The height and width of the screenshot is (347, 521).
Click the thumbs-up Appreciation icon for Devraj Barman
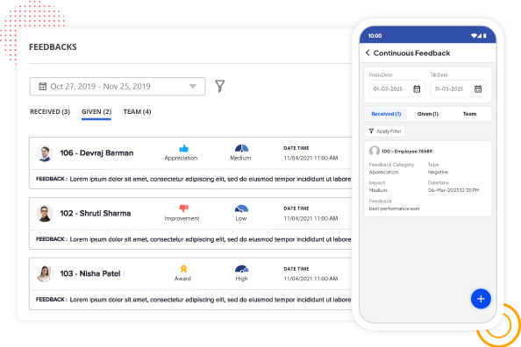coord(183,148)
